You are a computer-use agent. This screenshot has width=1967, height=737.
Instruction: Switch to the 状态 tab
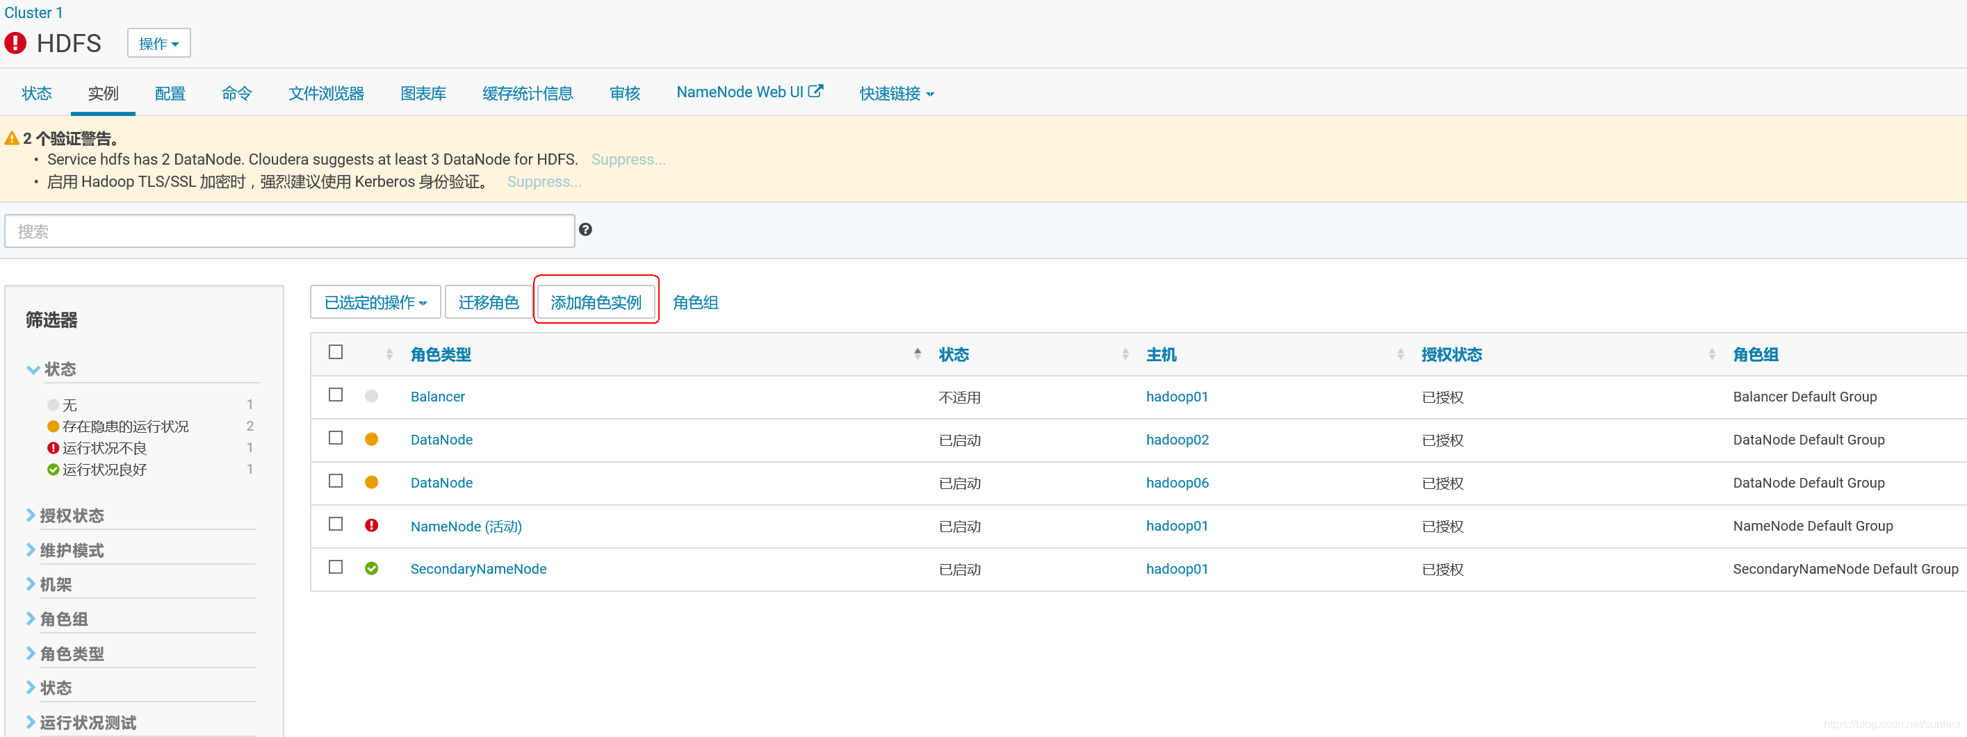[x=37, y=93]
